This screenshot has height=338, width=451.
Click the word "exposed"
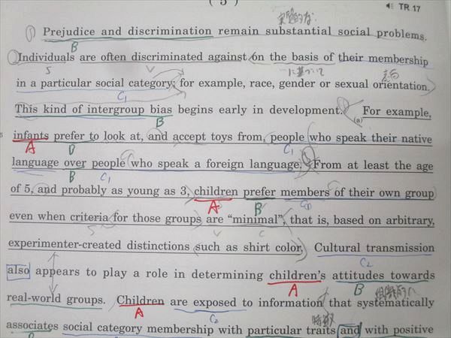(214, 303)
